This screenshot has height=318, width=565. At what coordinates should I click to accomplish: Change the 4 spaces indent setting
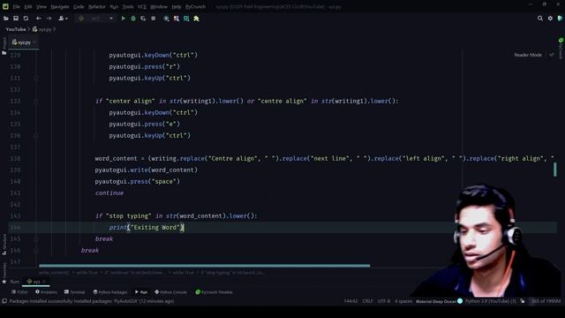(x=403, y=301)
